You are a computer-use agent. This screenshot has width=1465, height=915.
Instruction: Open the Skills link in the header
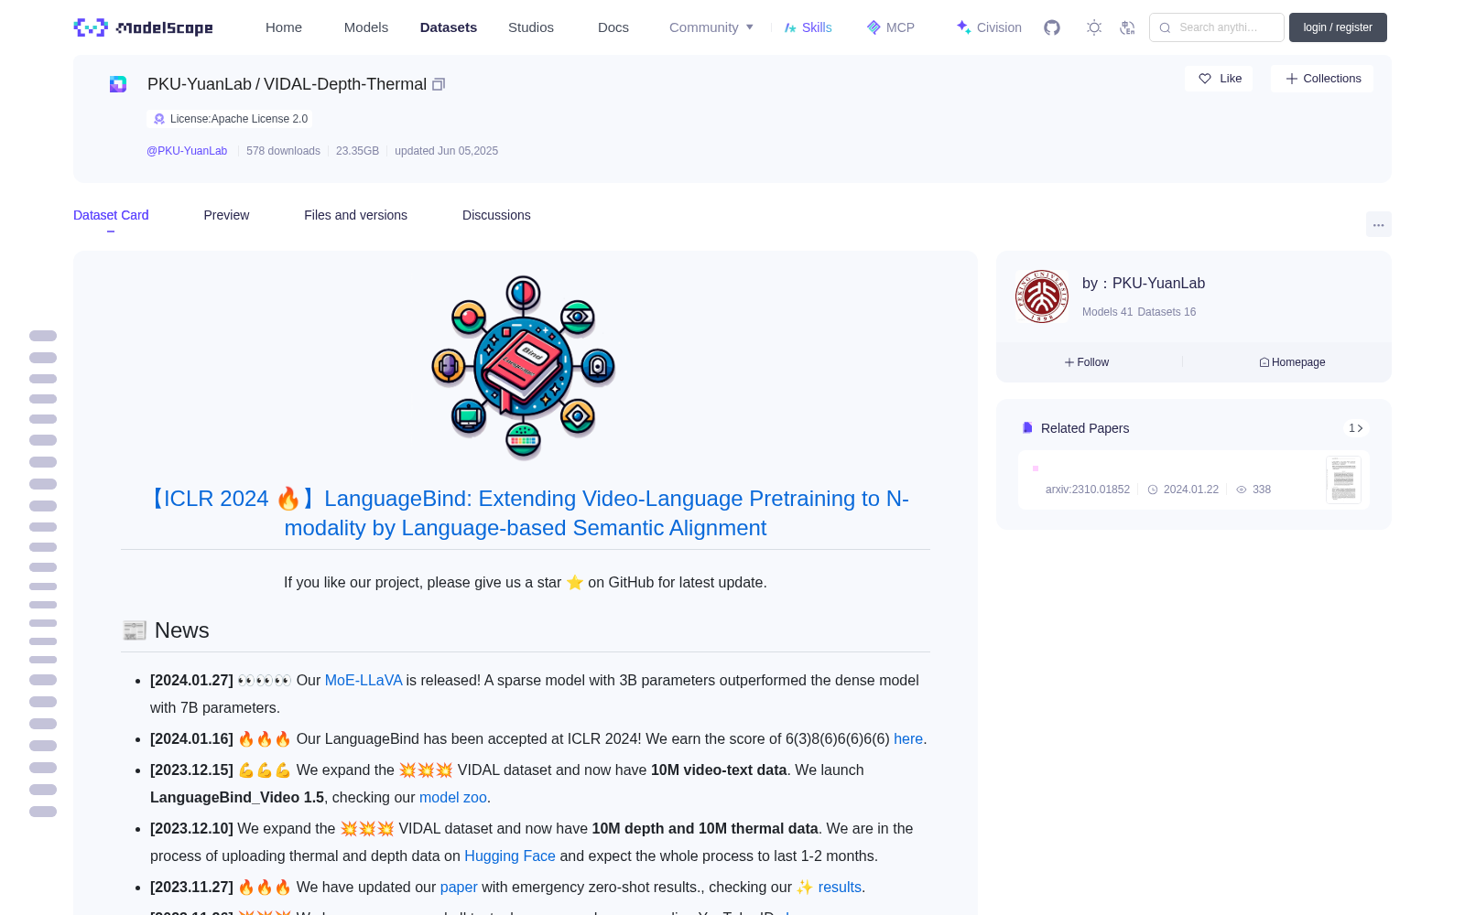click(808, 27)
